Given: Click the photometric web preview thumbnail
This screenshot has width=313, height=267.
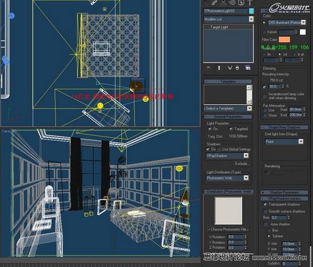Looking at the screenshot, I should tap(228, 211).
